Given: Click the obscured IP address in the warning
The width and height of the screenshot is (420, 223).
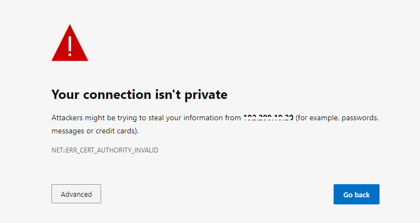Looking at the screenshot, I should (269, 118).
